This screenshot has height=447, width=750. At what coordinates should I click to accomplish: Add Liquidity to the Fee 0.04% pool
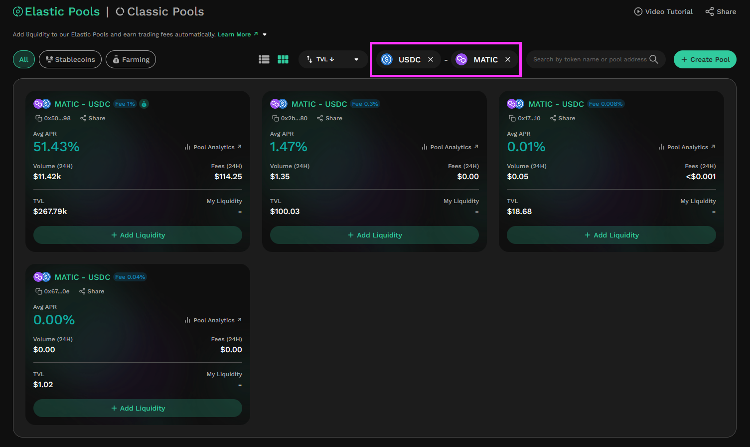(x=138, y=408)
